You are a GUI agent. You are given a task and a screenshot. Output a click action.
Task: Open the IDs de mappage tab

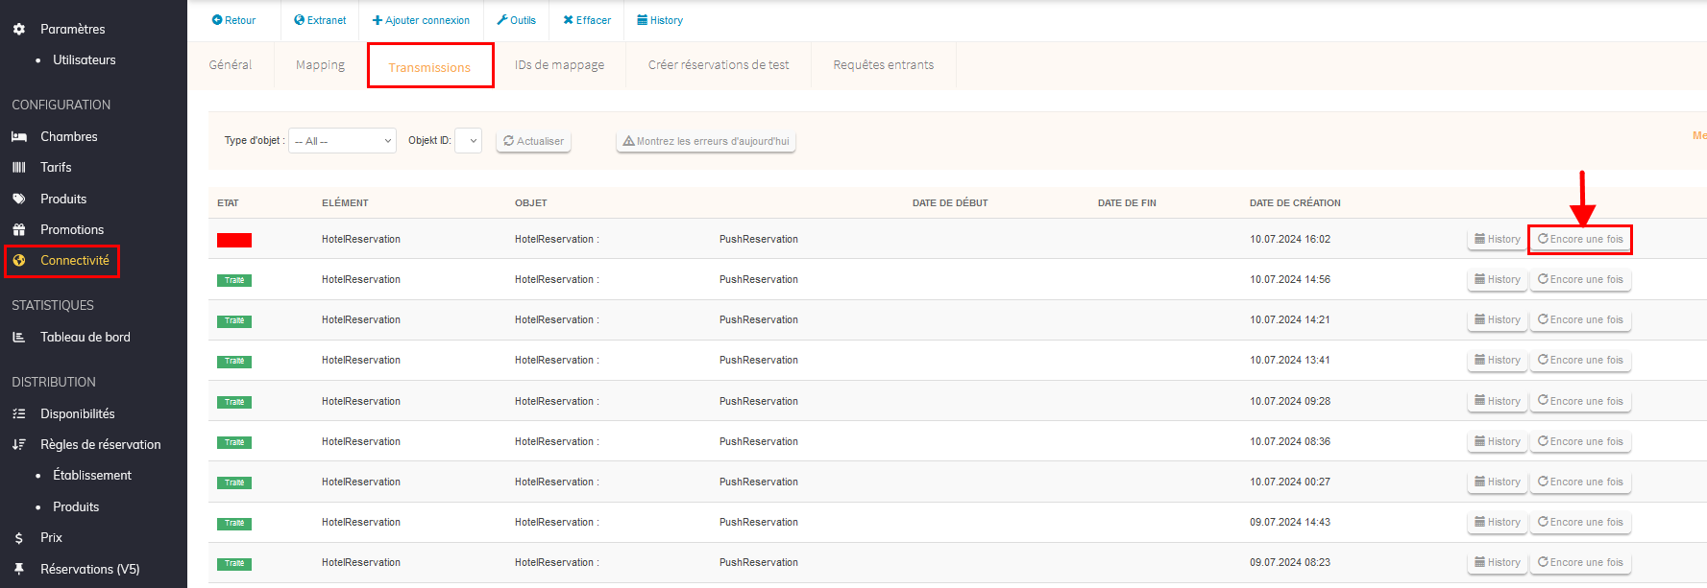click(x=559, y=65)
